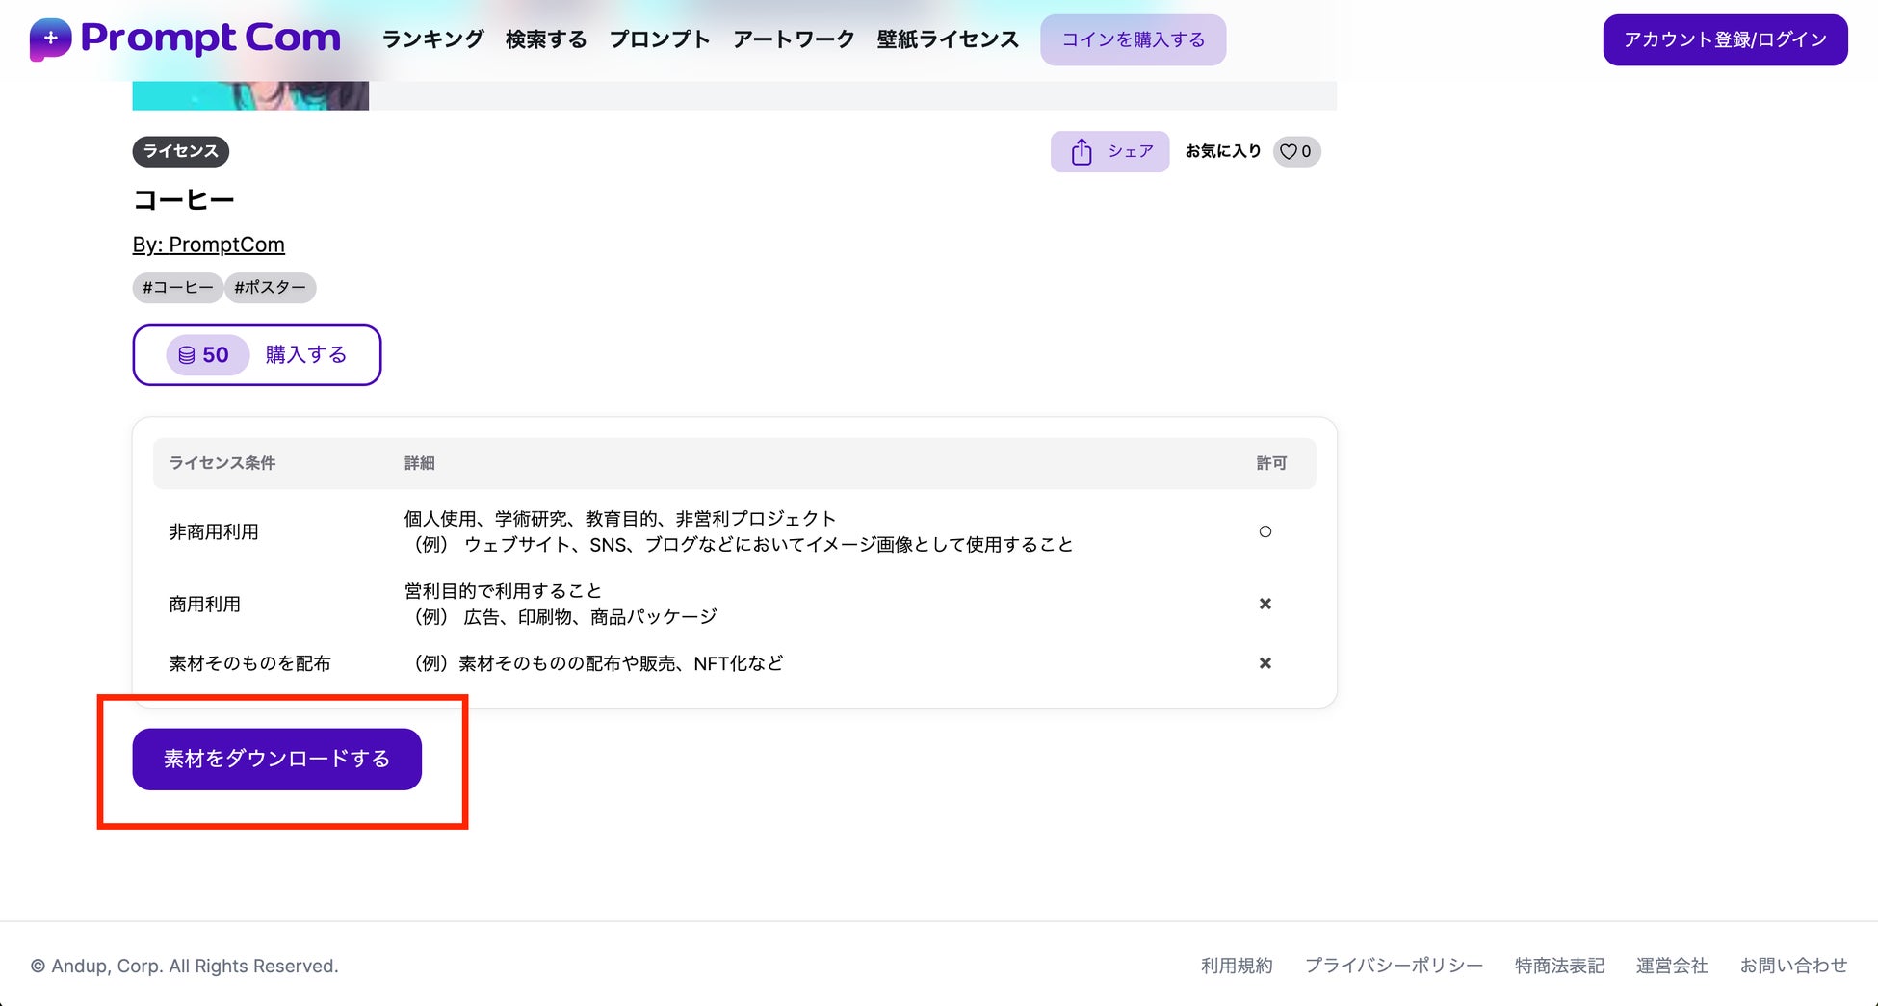1878x1006 pixels.
Task: Open the By: PromptCom author link
Action: pos(209,245)
